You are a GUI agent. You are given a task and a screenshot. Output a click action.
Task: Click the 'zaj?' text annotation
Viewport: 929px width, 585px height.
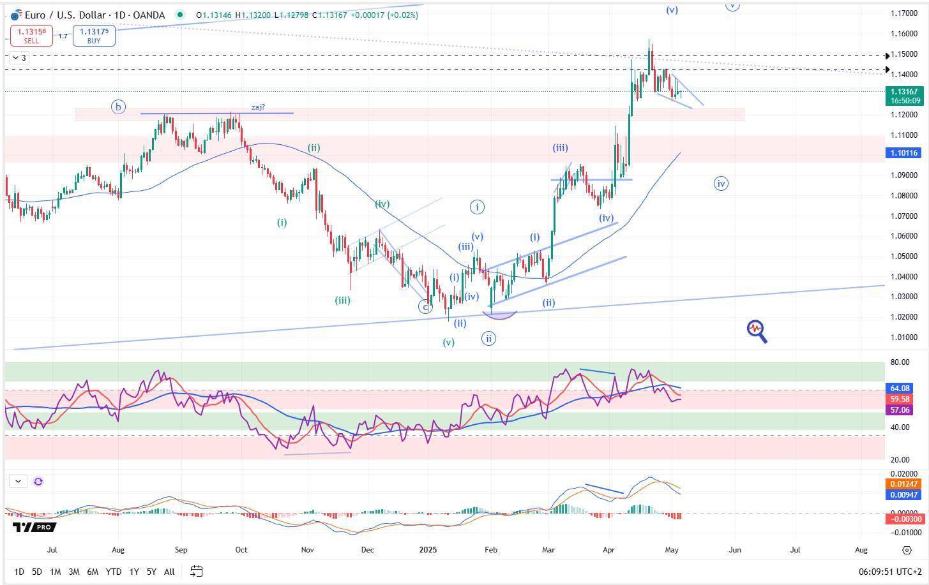(258, 107)
